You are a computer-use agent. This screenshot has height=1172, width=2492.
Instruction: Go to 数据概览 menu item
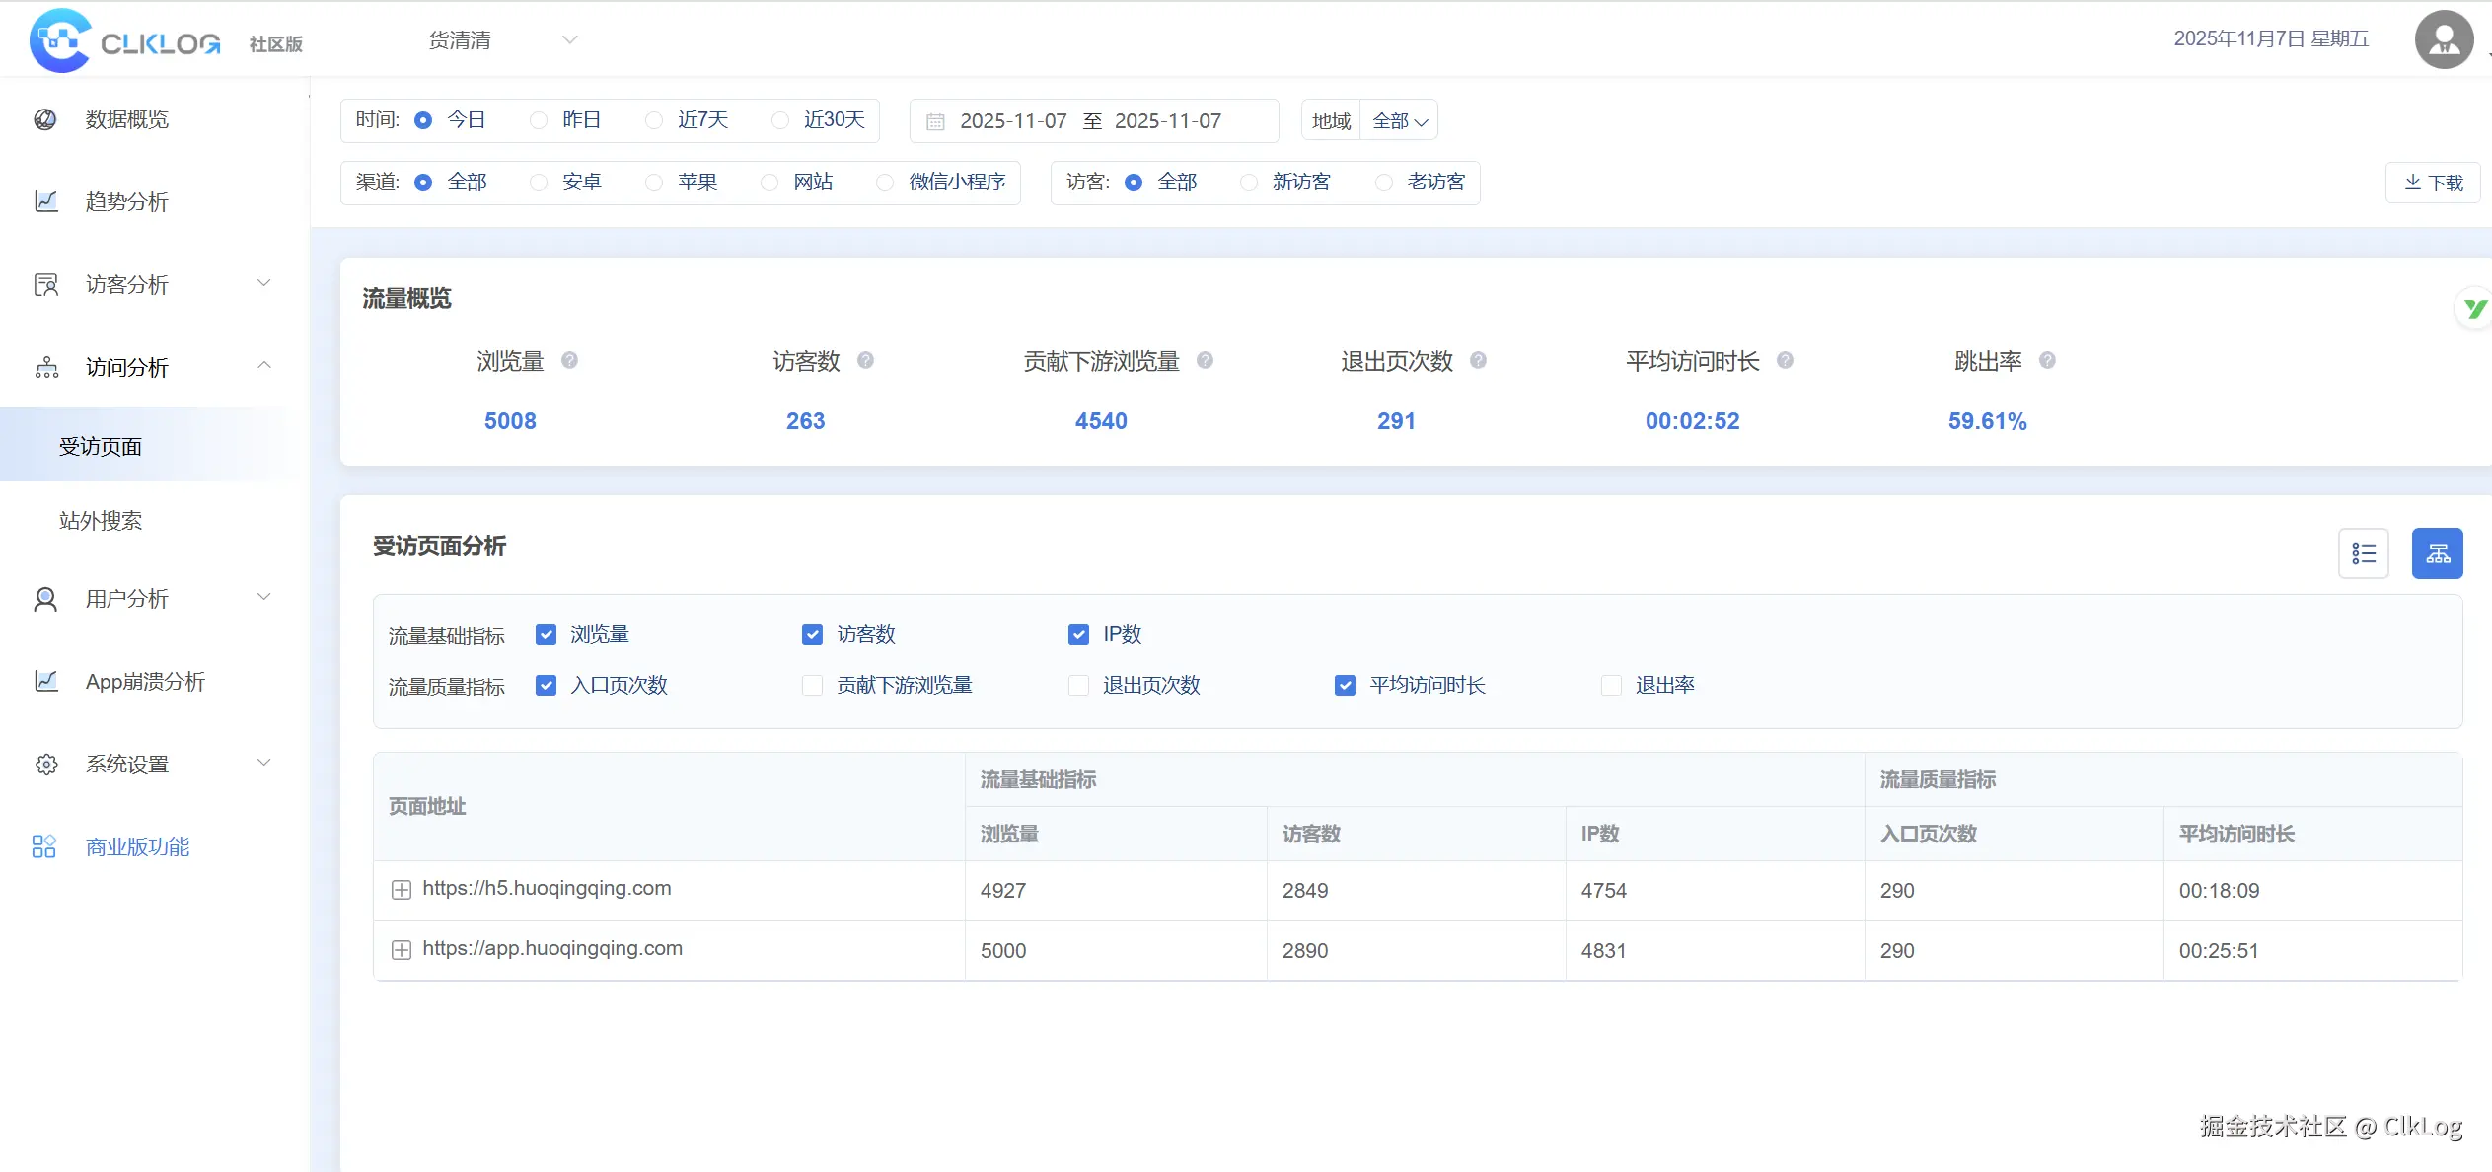click(x=126, y=119)
